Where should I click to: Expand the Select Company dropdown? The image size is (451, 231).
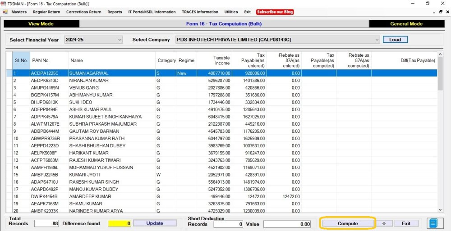pos(278,40)
